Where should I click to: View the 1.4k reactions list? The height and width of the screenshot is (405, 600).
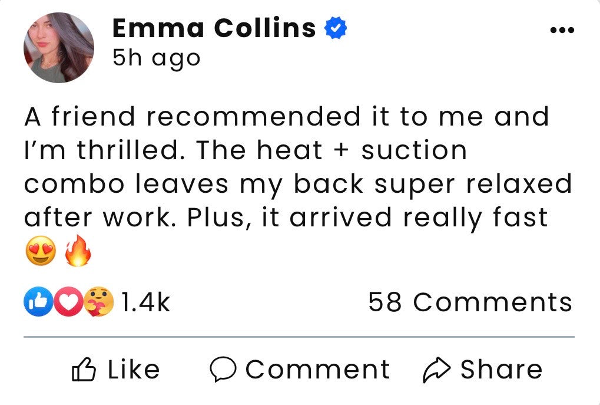(x=145, y=302)
